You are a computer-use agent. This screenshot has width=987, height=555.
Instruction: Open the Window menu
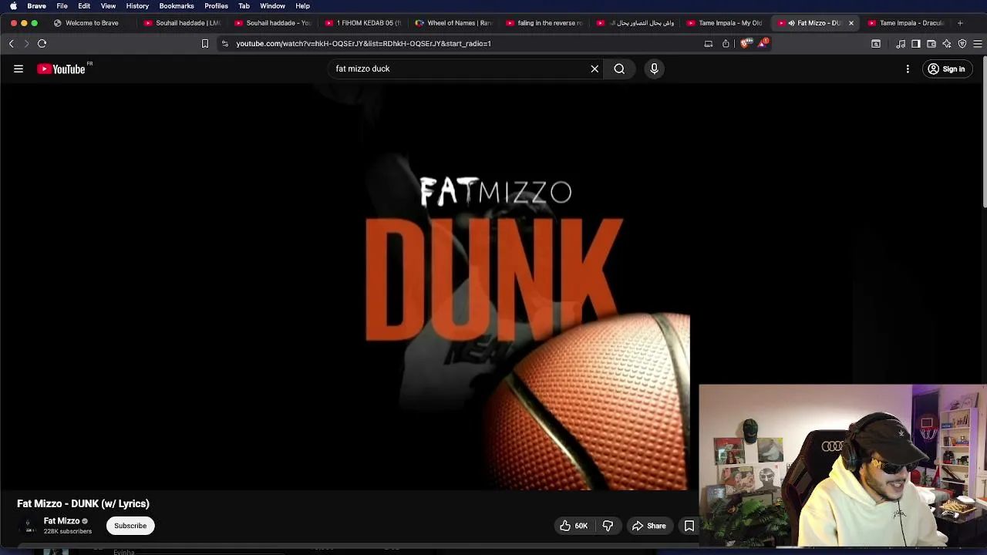[272, 6]
